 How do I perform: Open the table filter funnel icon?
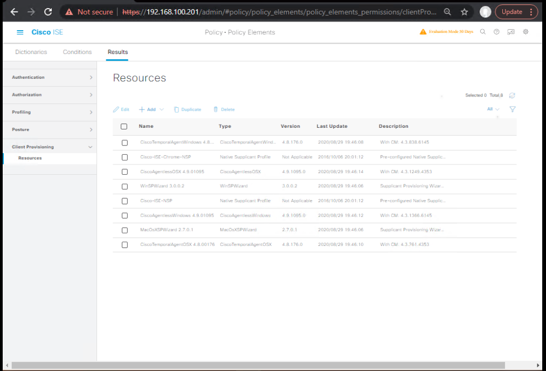click(512, 109)
